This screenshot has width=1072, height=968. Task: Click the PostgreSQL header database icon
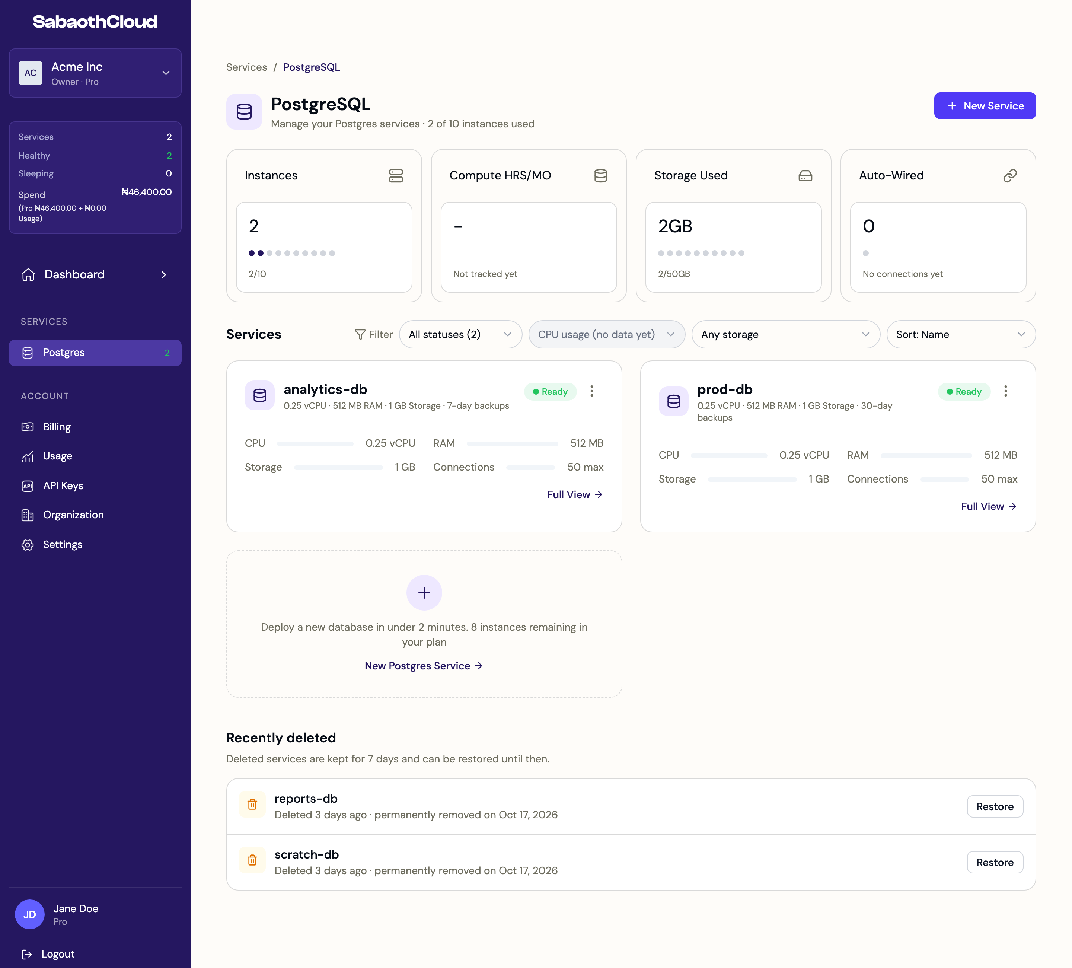244,112
